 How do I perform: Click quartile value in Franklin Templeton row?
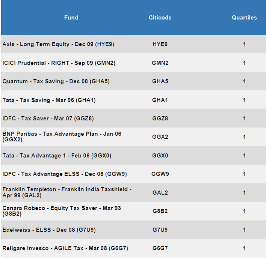coord(244,192)
